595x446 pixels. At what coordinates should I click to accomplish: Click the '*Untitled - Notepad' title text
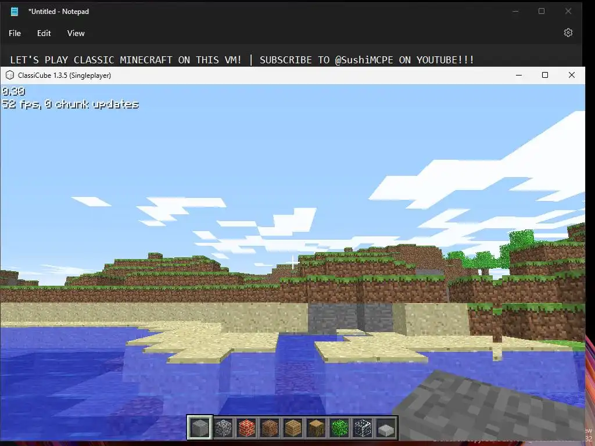pyautogui.click(x=59, y=12)
